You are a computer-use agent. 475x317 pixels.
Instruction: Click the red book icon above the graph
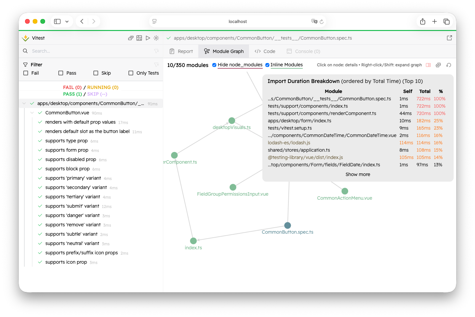coord(428,65)
